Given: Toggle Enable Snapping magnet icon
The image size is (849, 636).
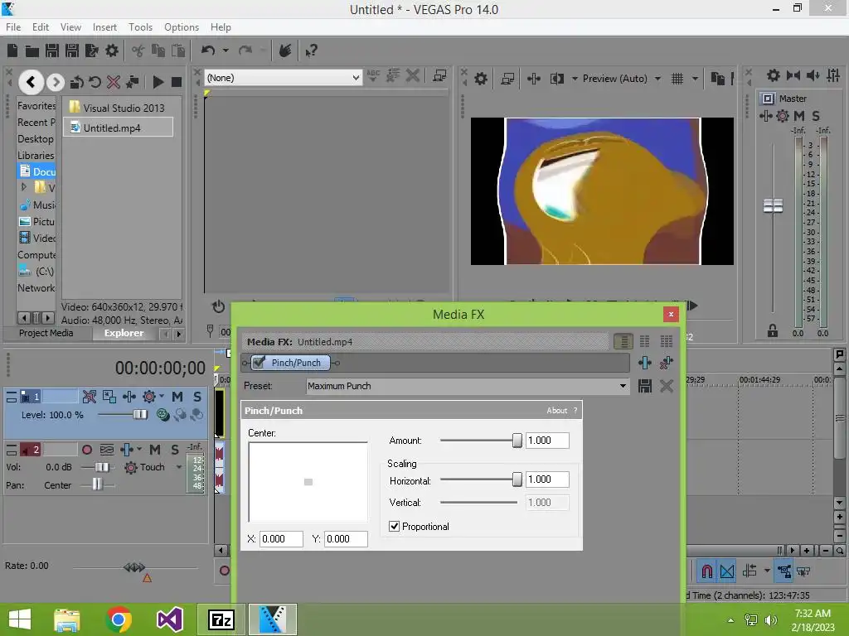Looking at the screenshot, I should 706,571.
